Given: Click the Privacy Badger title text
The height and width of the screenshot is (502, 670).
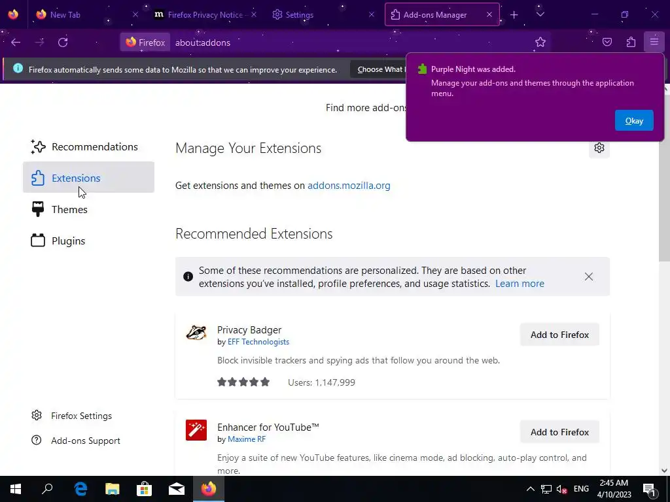Looking at the screenshot, I should [x=249, y=330].
